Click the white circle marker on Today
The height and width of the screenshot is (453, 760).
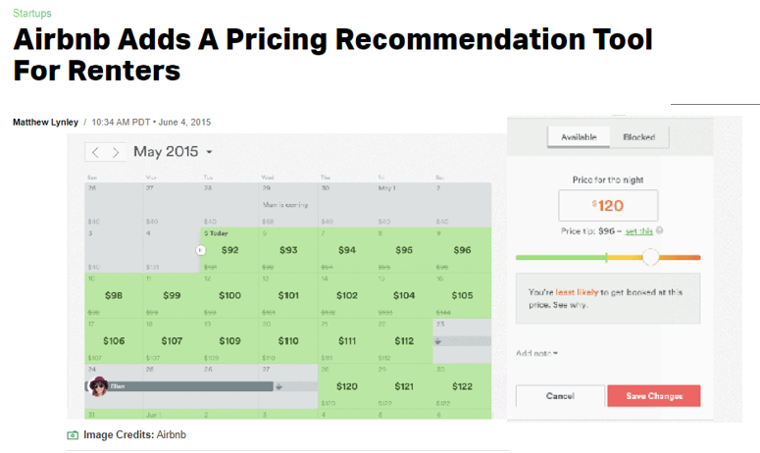pos(201,250)
